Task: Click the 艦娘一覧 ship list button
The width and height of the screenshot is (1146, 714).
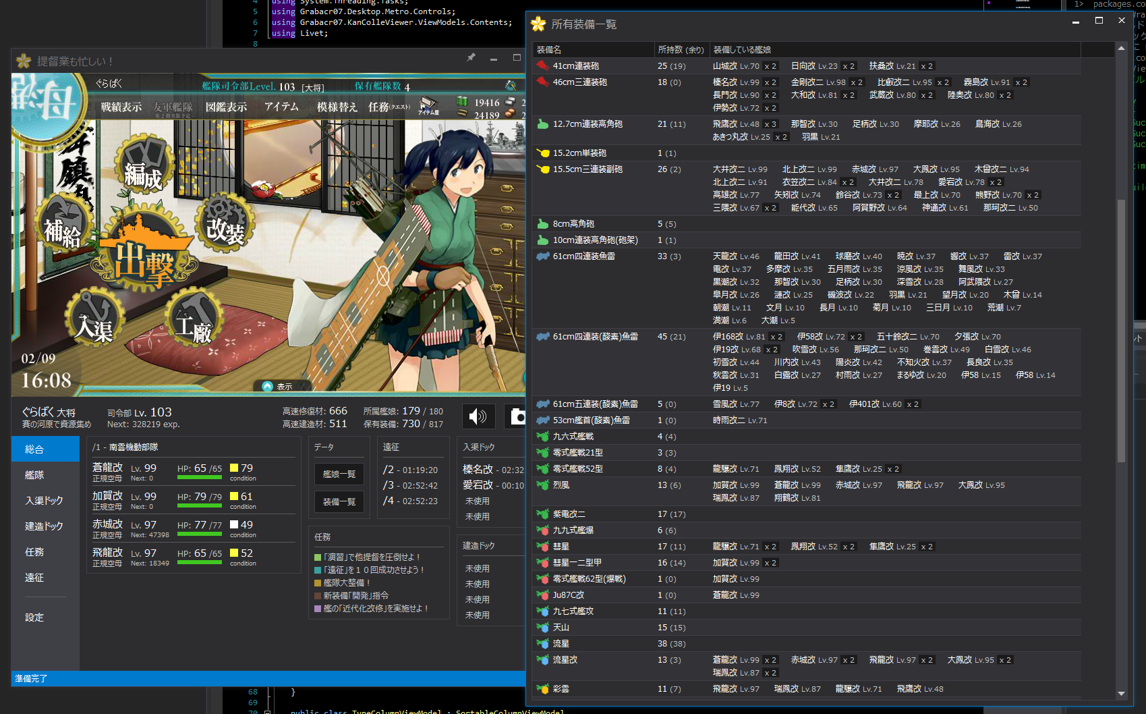Action: point(339,474)
